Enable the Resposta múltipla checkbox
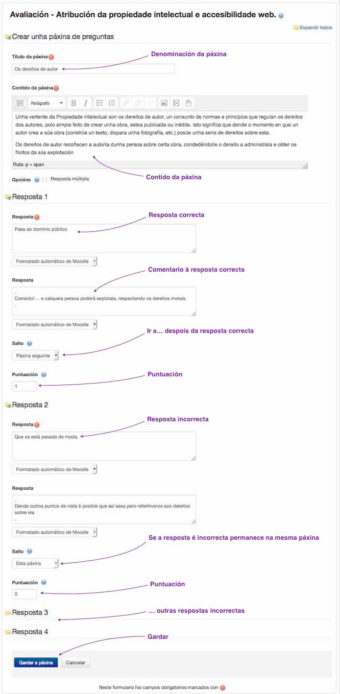The width and height of the screenshot is (340, 694). [45, 179]
